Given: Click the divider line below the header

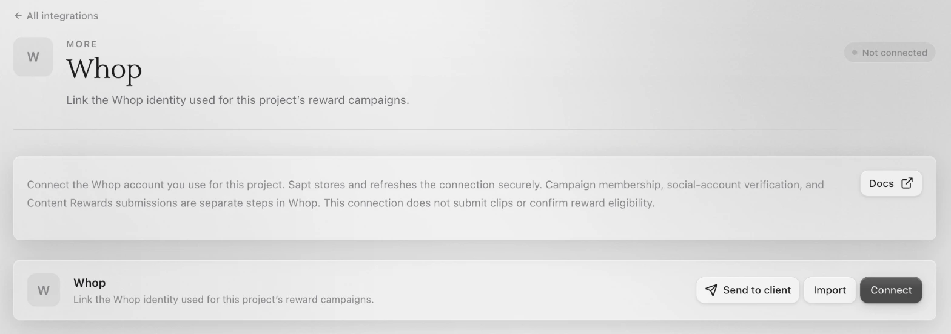Looking at the screenshot, I should [475, 129].
